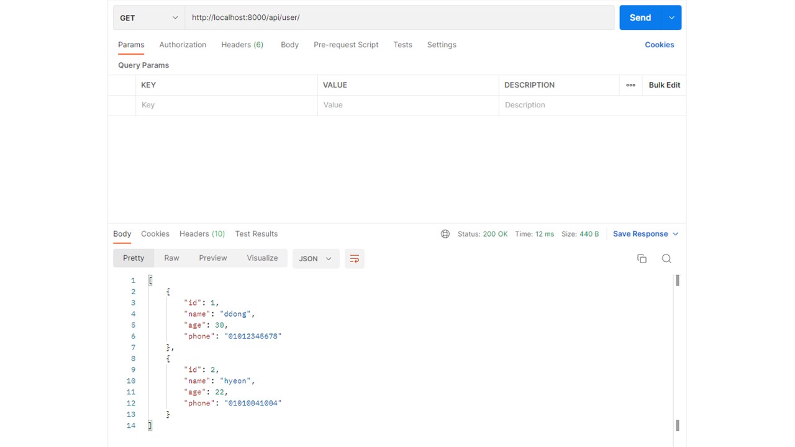
Task: Switch response view to Raw
Action: 171,258
